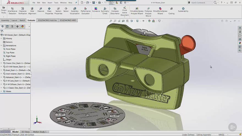Open the Costing tool
This screenshot has width=242, height=136.
[171, 11]
